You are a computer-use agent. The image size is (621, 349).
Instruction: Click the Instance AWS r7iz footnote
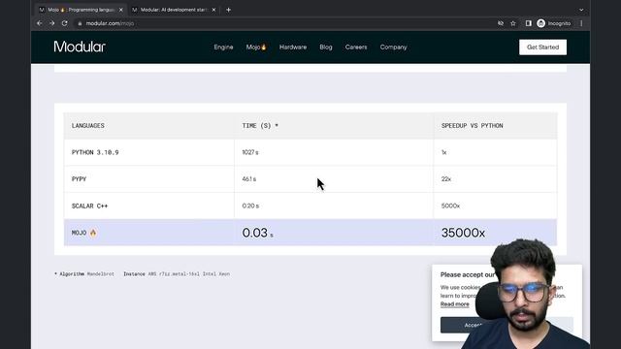pos(177,273)
